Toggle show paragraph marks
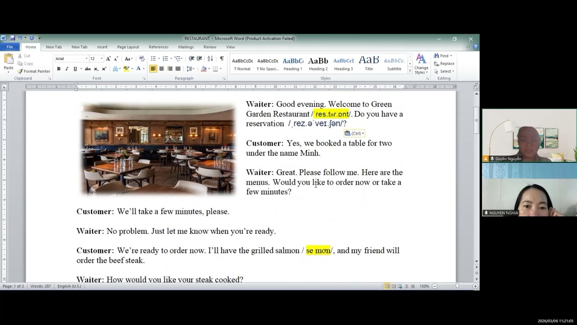This screenshot has width=577, height=325. point(221,59)
